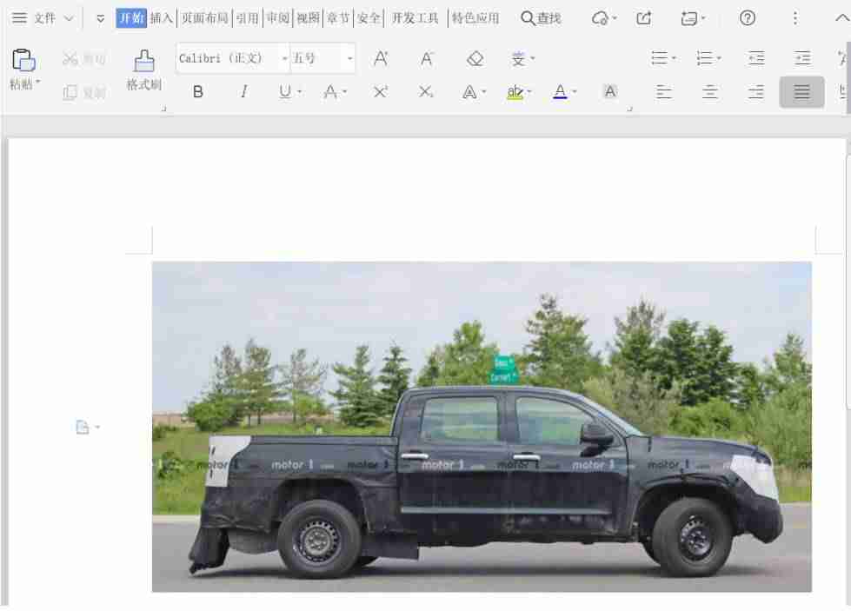Collapse the ribbon with the up chevron

tap(842, 18)
